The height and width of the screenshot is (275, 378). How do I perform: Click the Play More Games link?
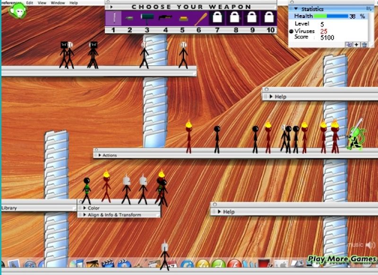click(342, 259)
